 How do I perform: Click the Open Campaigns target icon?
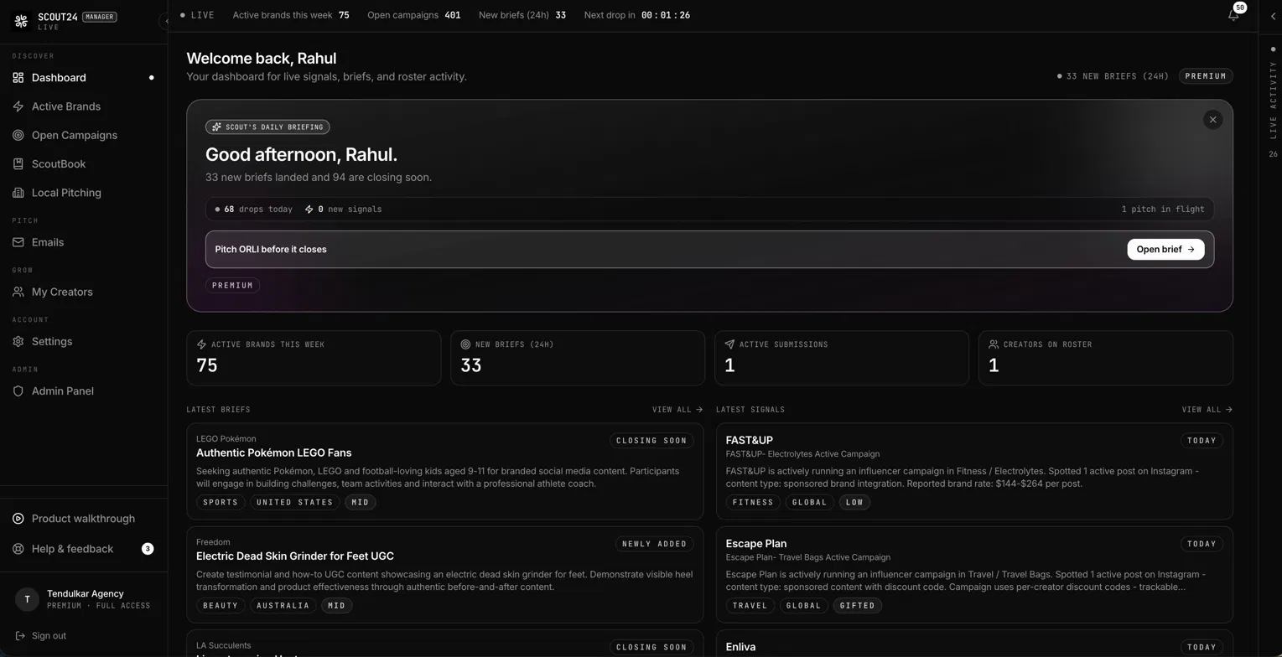(18, 135)
